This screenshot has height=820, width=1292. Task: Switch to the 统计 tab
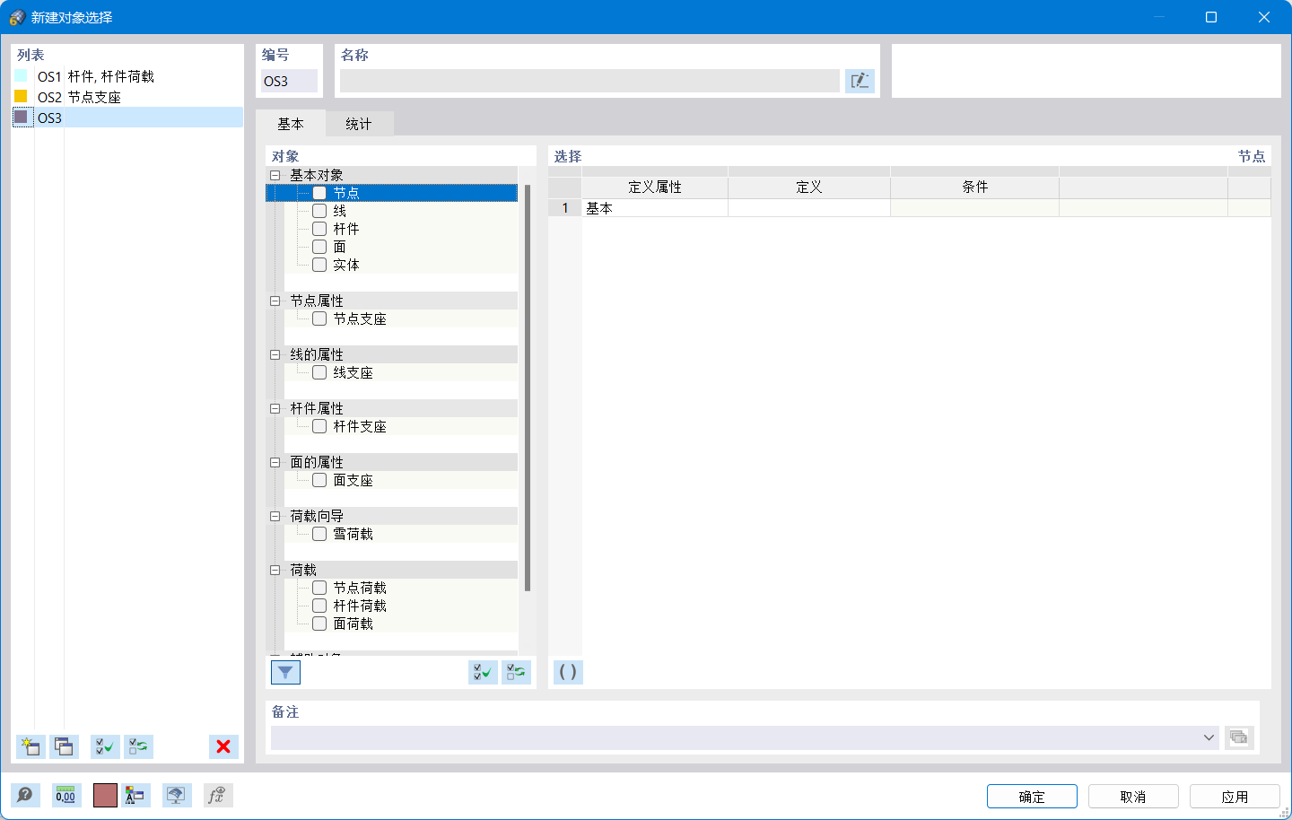point(358,123)
